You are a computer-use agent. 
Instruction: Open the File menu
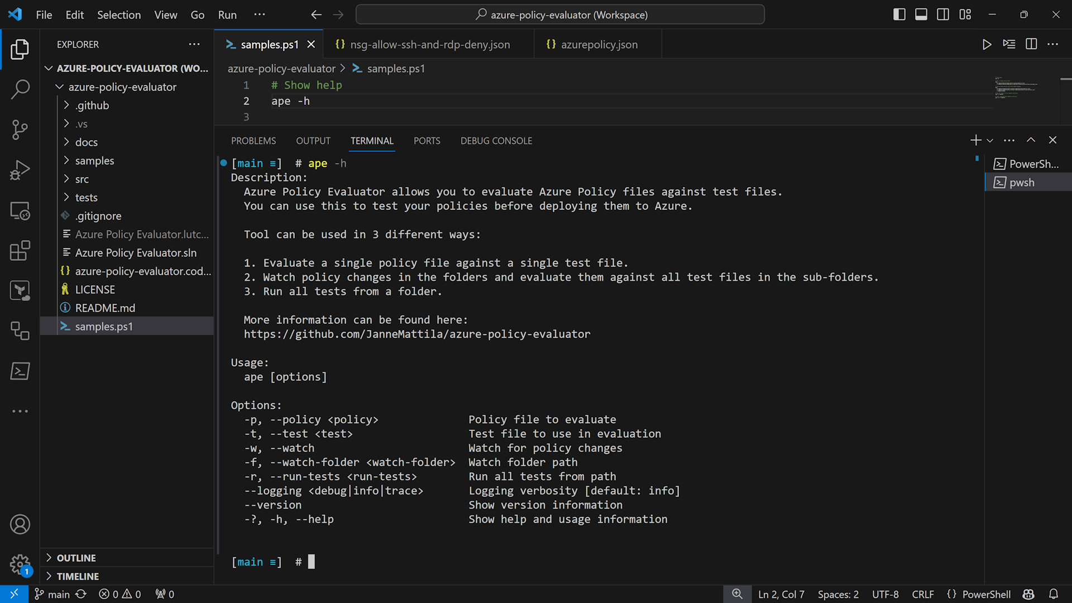tap(44, 15)
